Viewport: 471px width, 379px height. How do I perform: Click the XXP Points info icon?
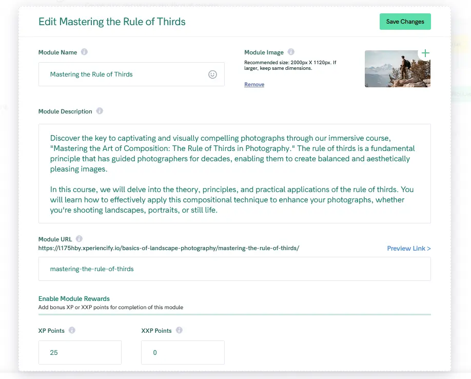click(x=178, y=330)
